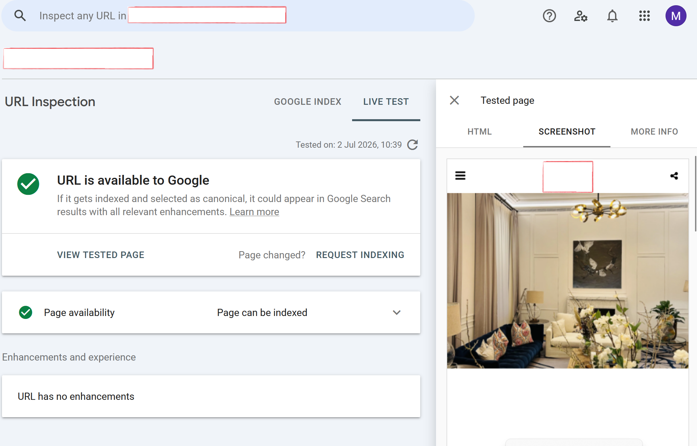The width and height of the screenshot is (697, 446).
Task: Click Request Indexing
Action: click(360, 255)
